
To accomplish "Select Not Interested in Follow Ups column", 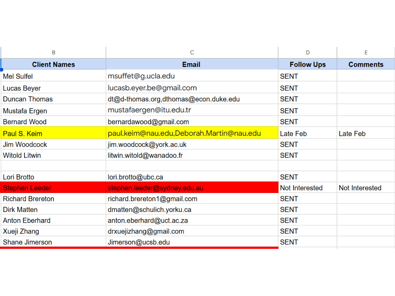I will (x=308, y=187).
